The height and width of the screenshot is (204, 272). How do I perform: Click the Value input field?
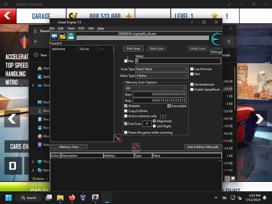coord(178,61)
